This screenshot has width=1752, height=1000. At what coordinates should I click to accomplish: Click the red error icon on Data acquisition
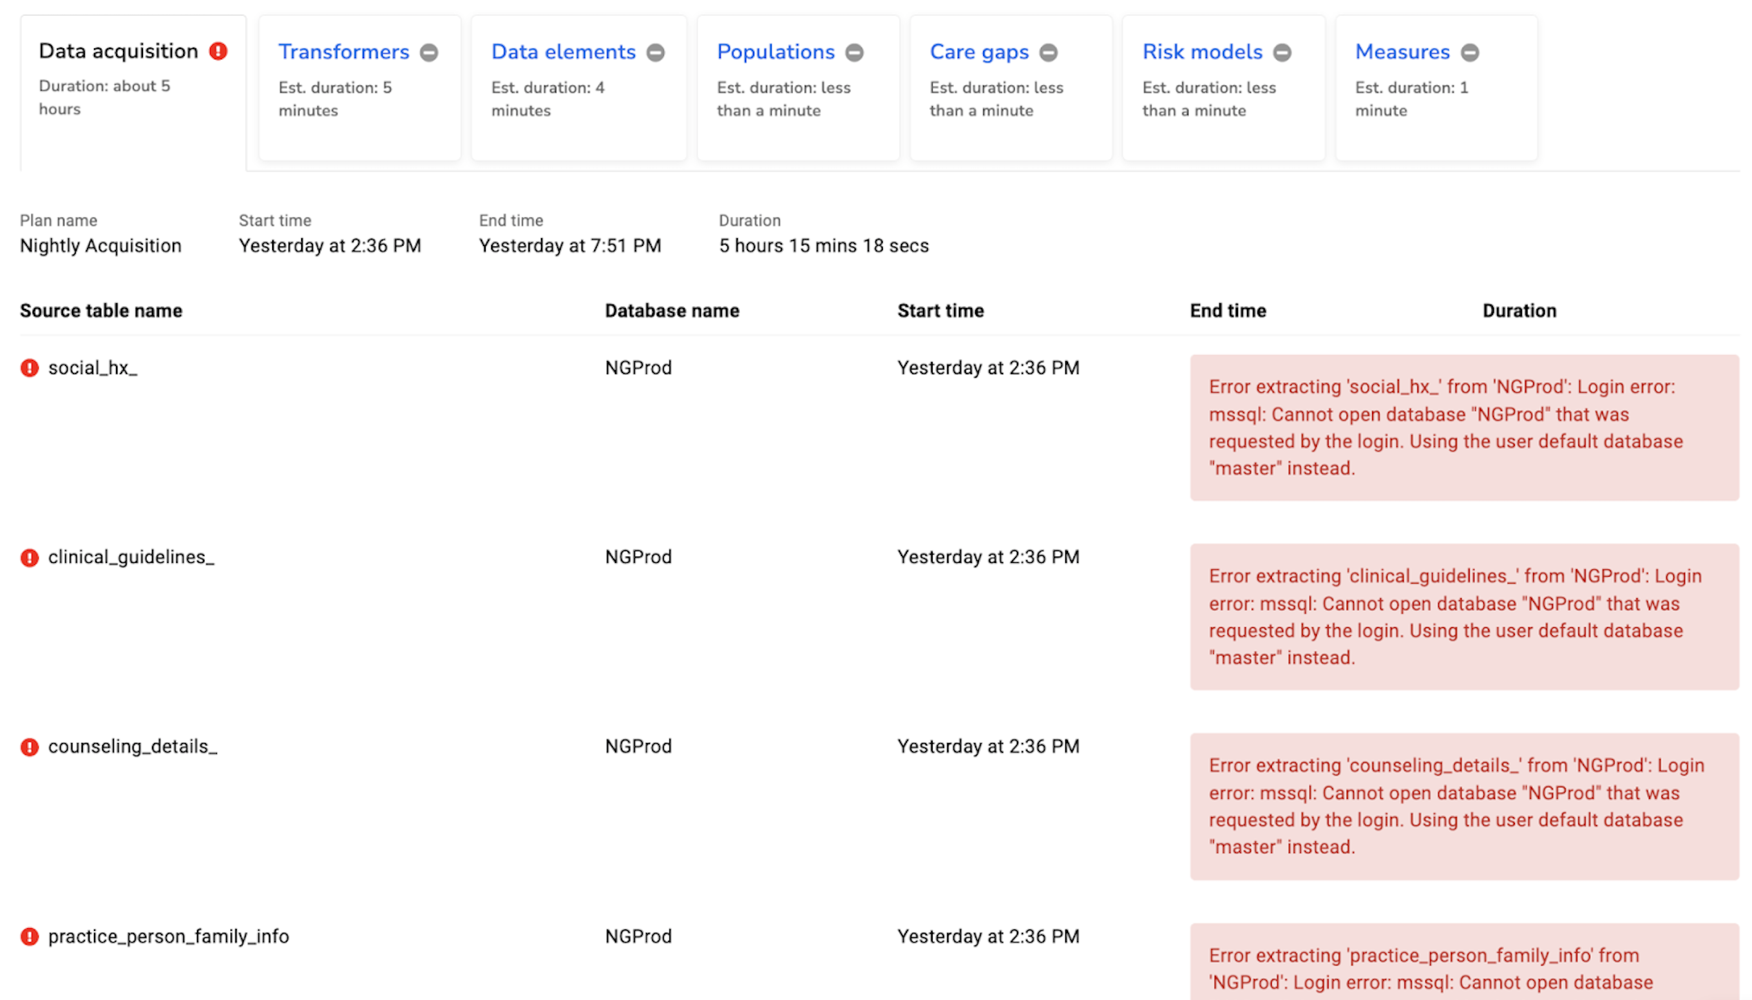[218, 51]
